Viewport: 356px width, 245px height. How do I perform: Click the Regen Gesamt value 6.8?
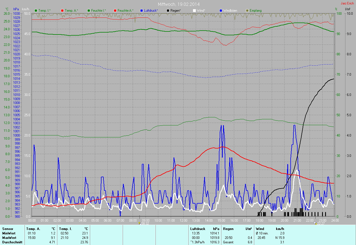pyautogui.click(x=250, y=242)
